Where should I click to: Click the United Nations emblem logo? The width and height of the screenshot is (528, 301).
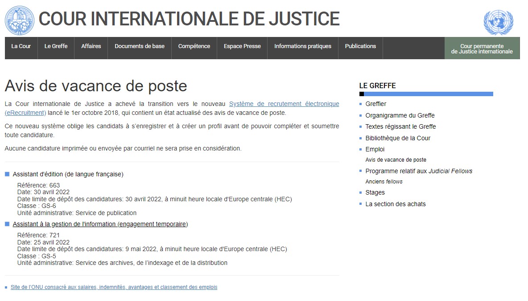pos(499,22)
